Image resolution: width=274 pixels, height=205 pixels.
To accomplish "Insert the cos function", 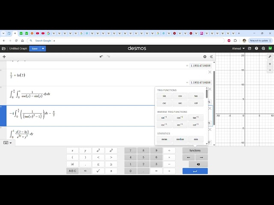I will [x=180, y=96].
